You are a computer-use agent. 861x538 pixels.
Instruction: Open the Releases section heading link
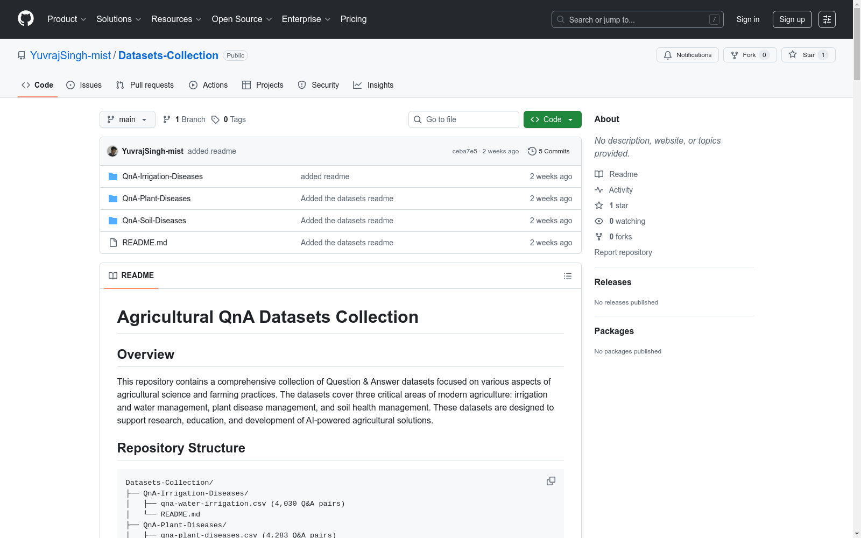click(613, 282)
